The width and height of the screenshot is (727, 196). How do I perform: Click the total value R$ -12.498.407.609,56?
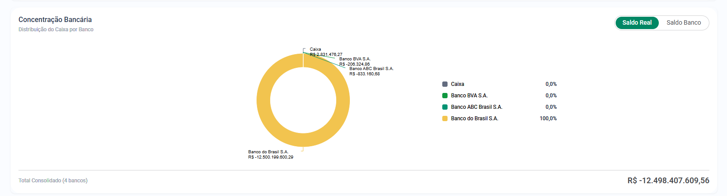(x=668, y=181)
